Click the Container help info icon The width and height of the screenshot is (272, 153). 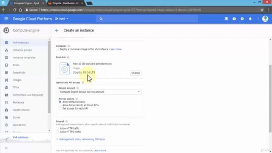coord(69,46)
